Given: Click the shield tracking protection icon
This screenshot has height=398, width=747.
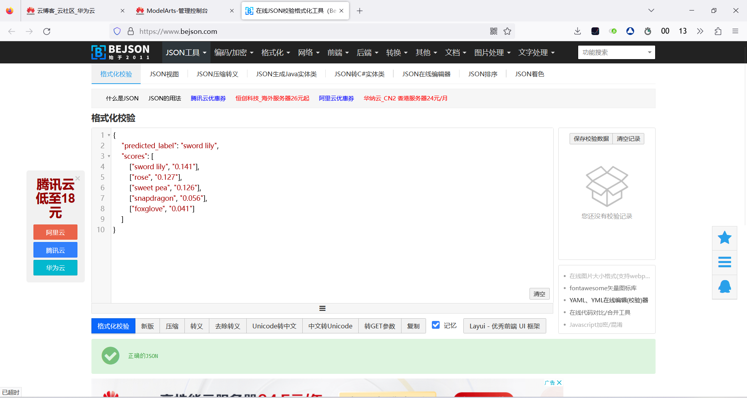Looking at the screenshot, I should coord(117,31).
